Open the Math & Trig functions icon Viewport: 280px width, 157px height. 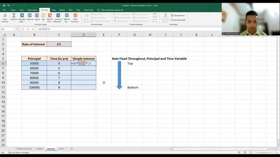pyautogui.click(x=66, y=16)
